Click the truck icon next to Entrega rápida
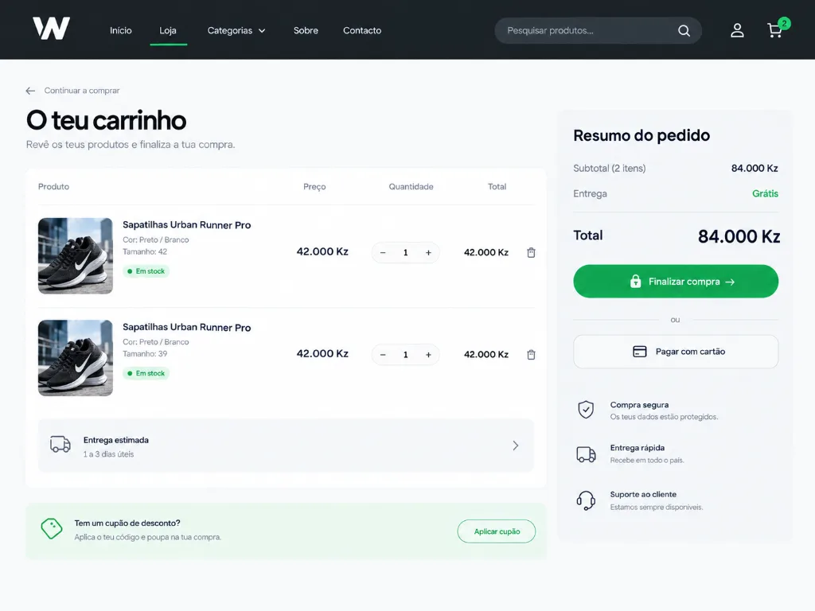The height and width of the screenshot is (611, 815). click(x=586, y=454)
